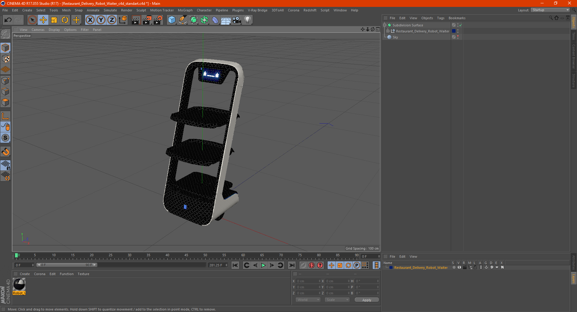Image resolution: width=577 pixels, height=312 pixels.
Task: Activate the Move tool
Action: [43, 20]
